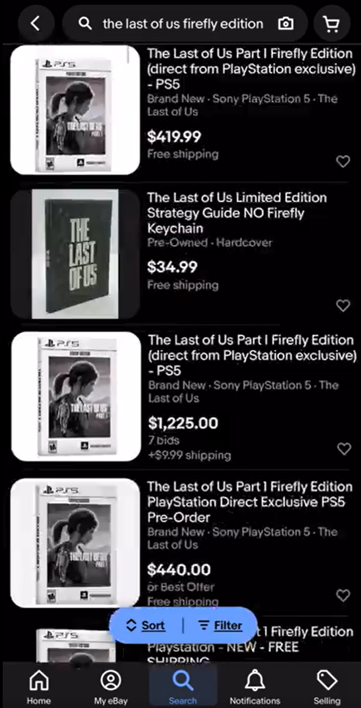Tap the $1,225.00 listing's game cover thumbnail
This screenshot has width=361, height=708.
(76, 396)
